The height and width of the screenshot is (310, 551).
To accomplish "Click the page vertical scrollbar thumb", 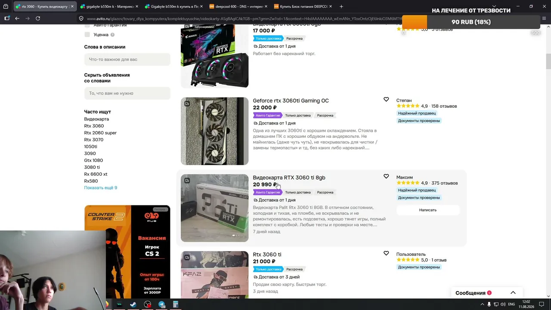I will (x=548, y=62).
